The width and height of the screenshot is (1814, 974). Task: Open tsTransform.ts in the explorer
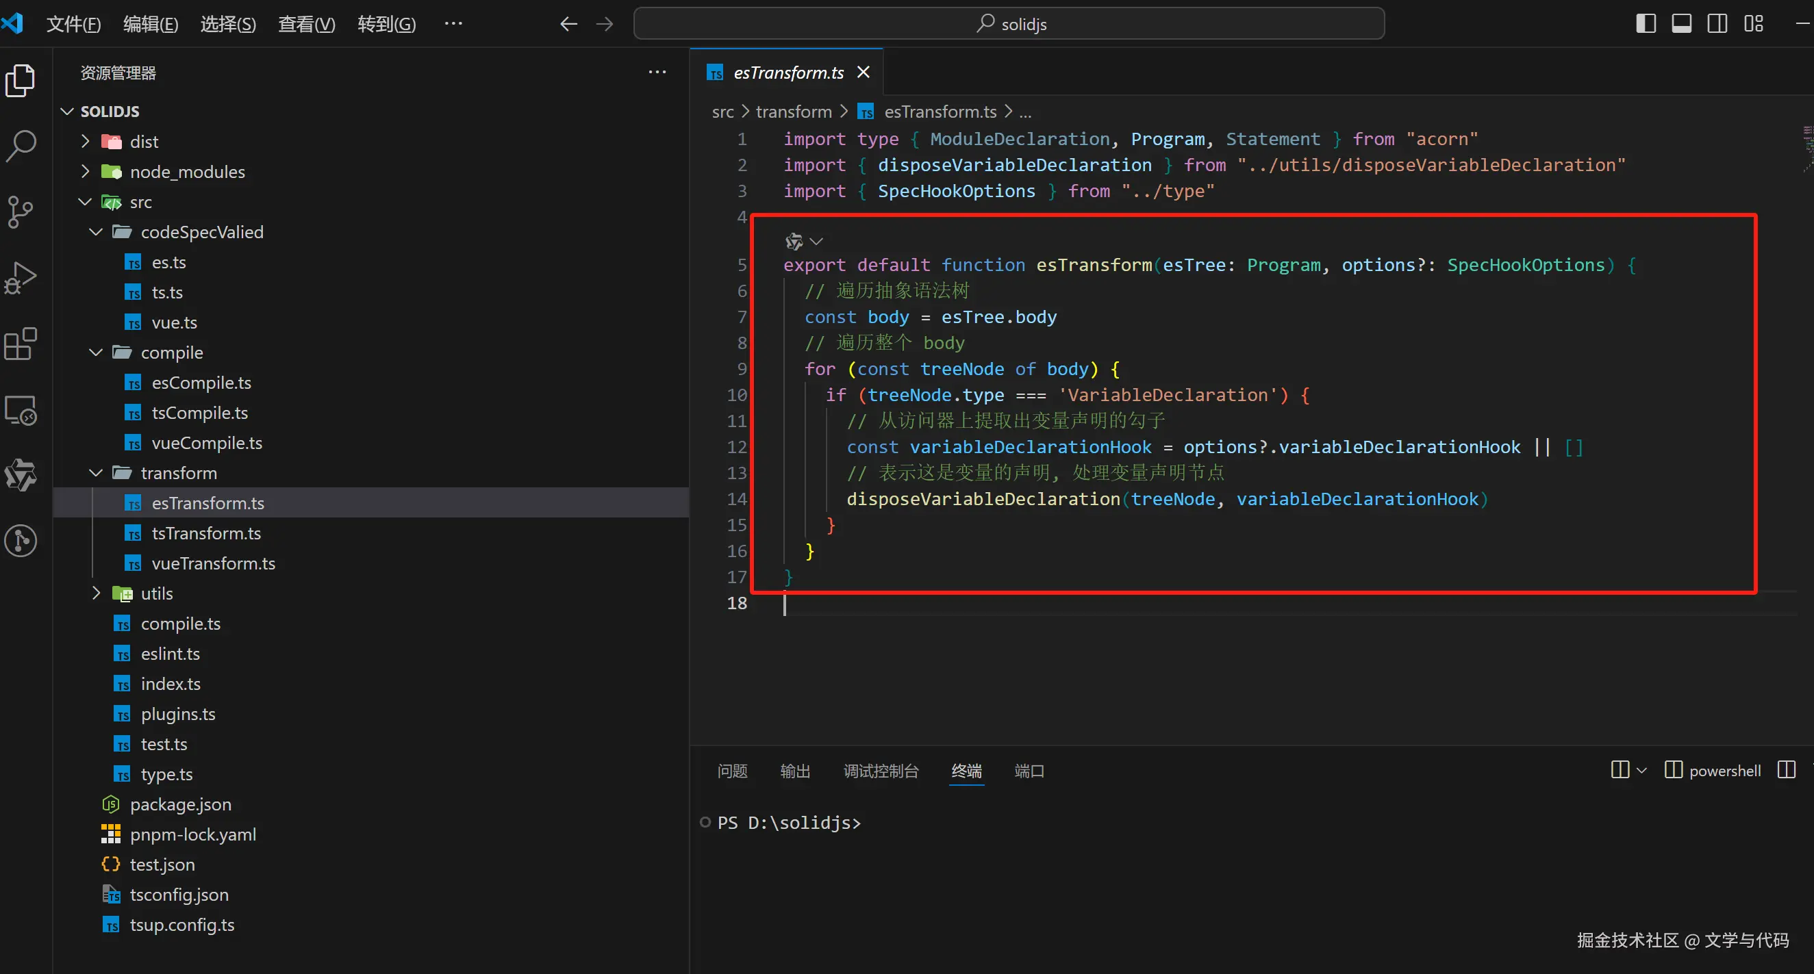pos(205,533)
